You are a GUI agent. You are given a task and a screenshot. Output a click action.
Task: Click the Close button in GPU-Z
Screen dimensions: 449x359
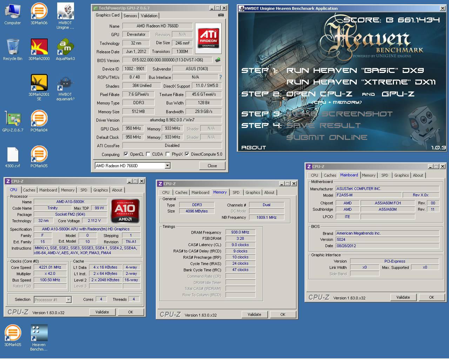[212, 166]
